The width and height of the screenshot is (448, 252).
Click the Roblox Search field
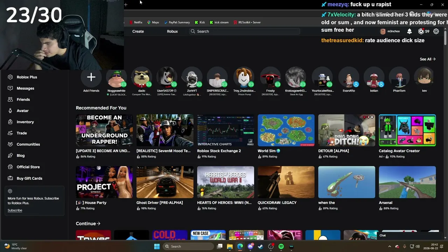[x=245, y=31]
